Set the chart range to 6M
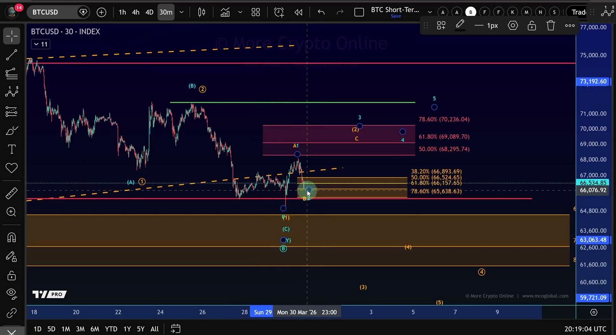This screenshot has width=616, height=335. (95, 329)
